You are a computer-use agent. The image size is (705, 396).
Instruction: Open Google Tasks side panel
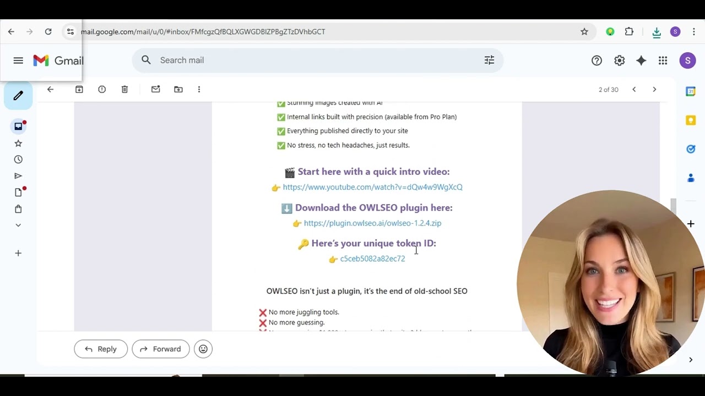click(x=691, y=149)
